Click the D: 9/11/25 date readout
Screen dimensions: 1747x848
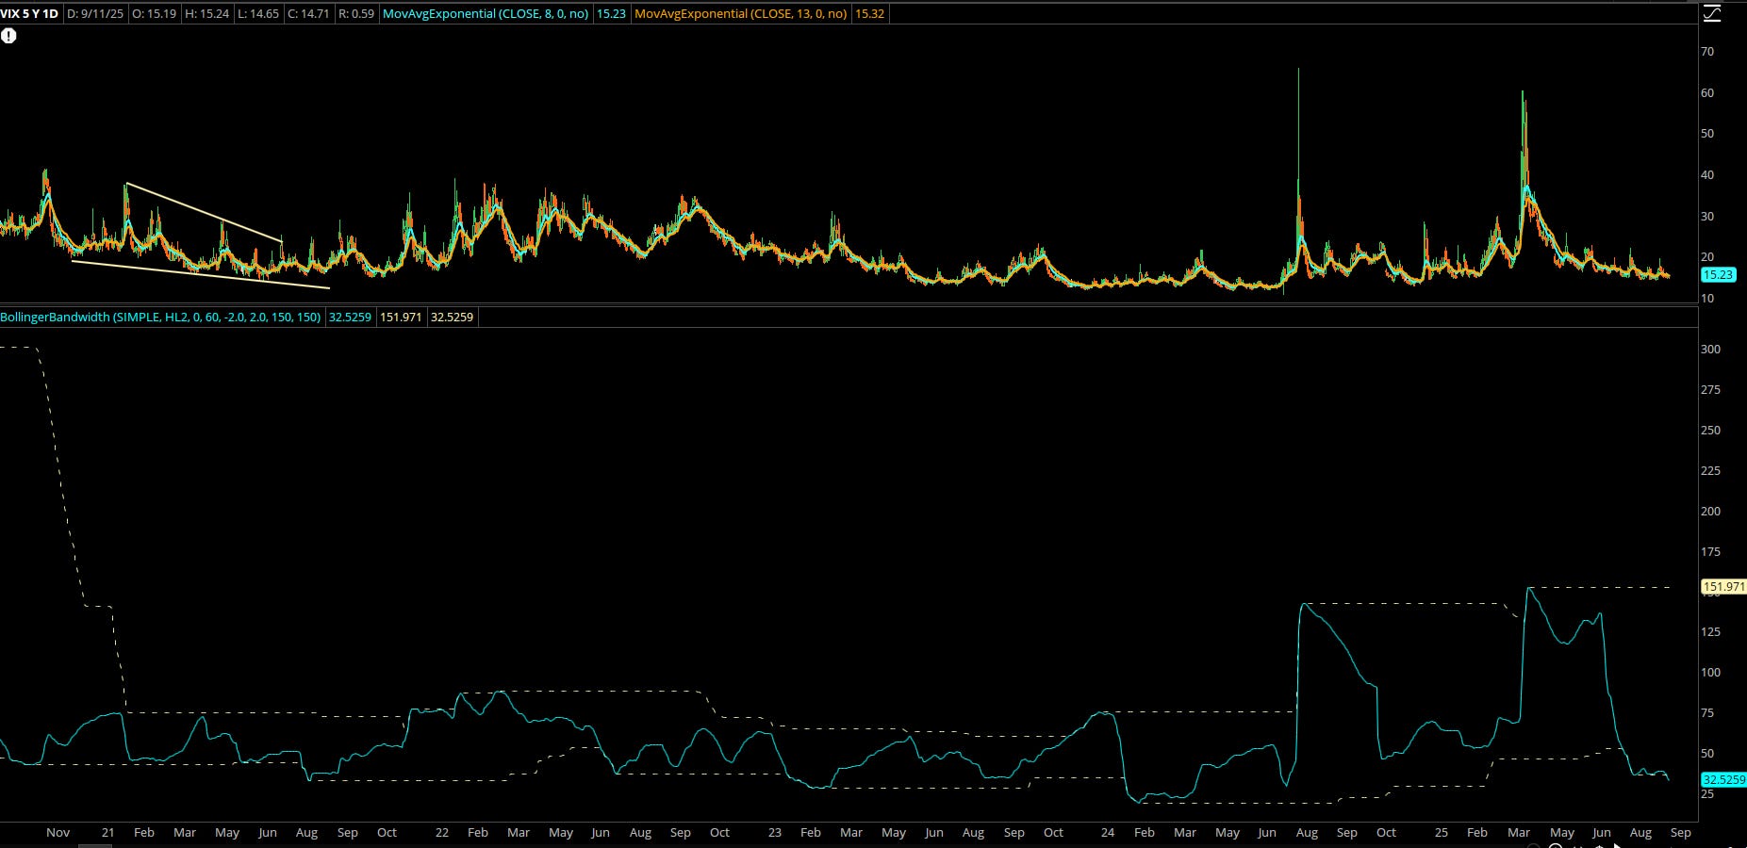point(95,14)
